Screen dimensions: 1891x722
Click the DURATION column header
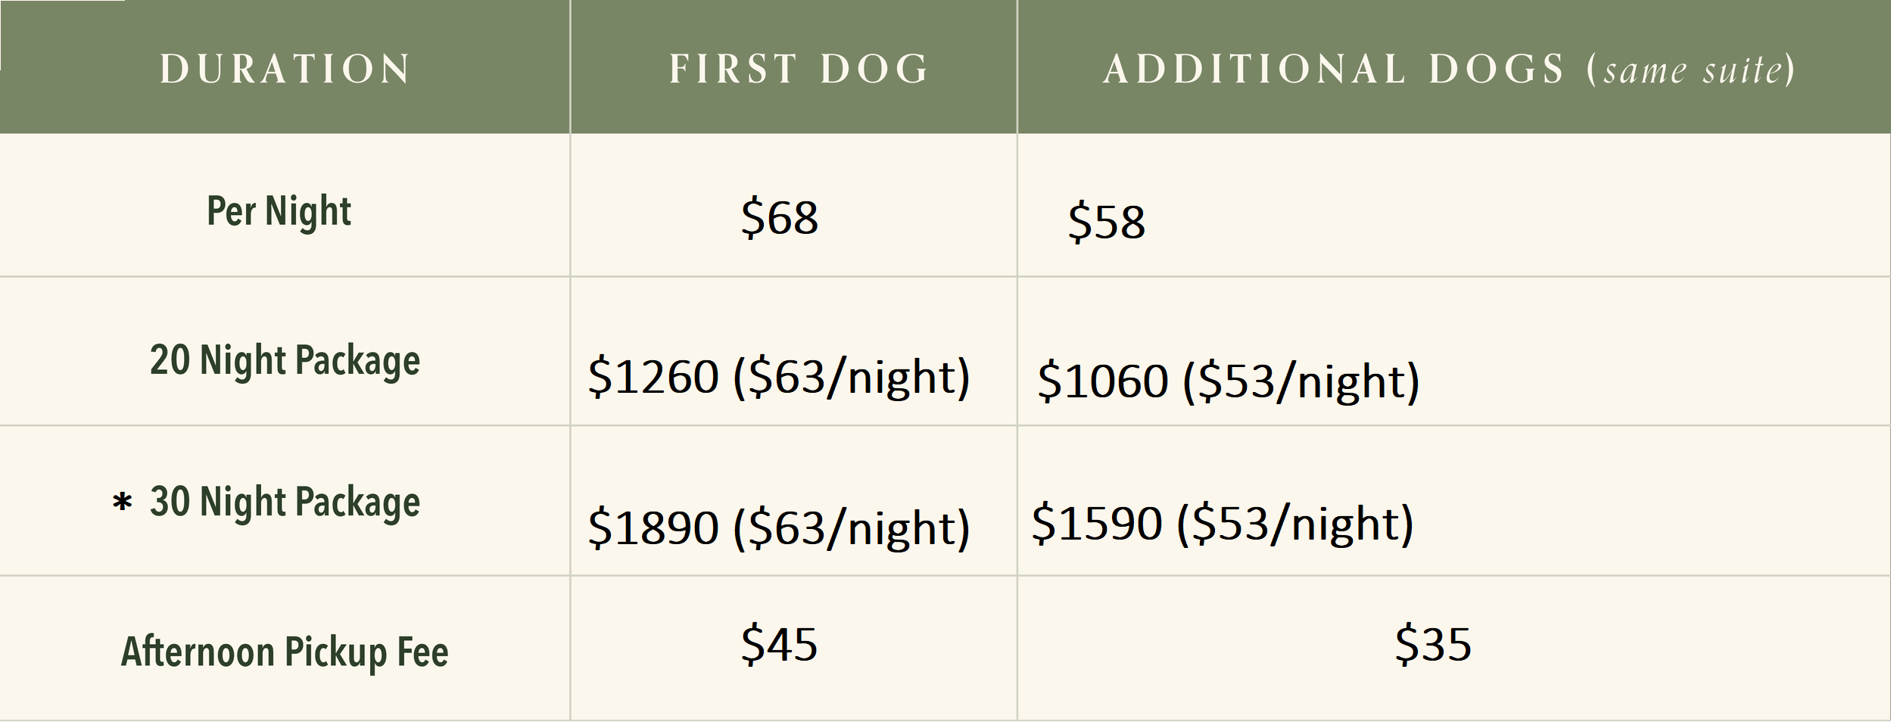pos(285,69)
